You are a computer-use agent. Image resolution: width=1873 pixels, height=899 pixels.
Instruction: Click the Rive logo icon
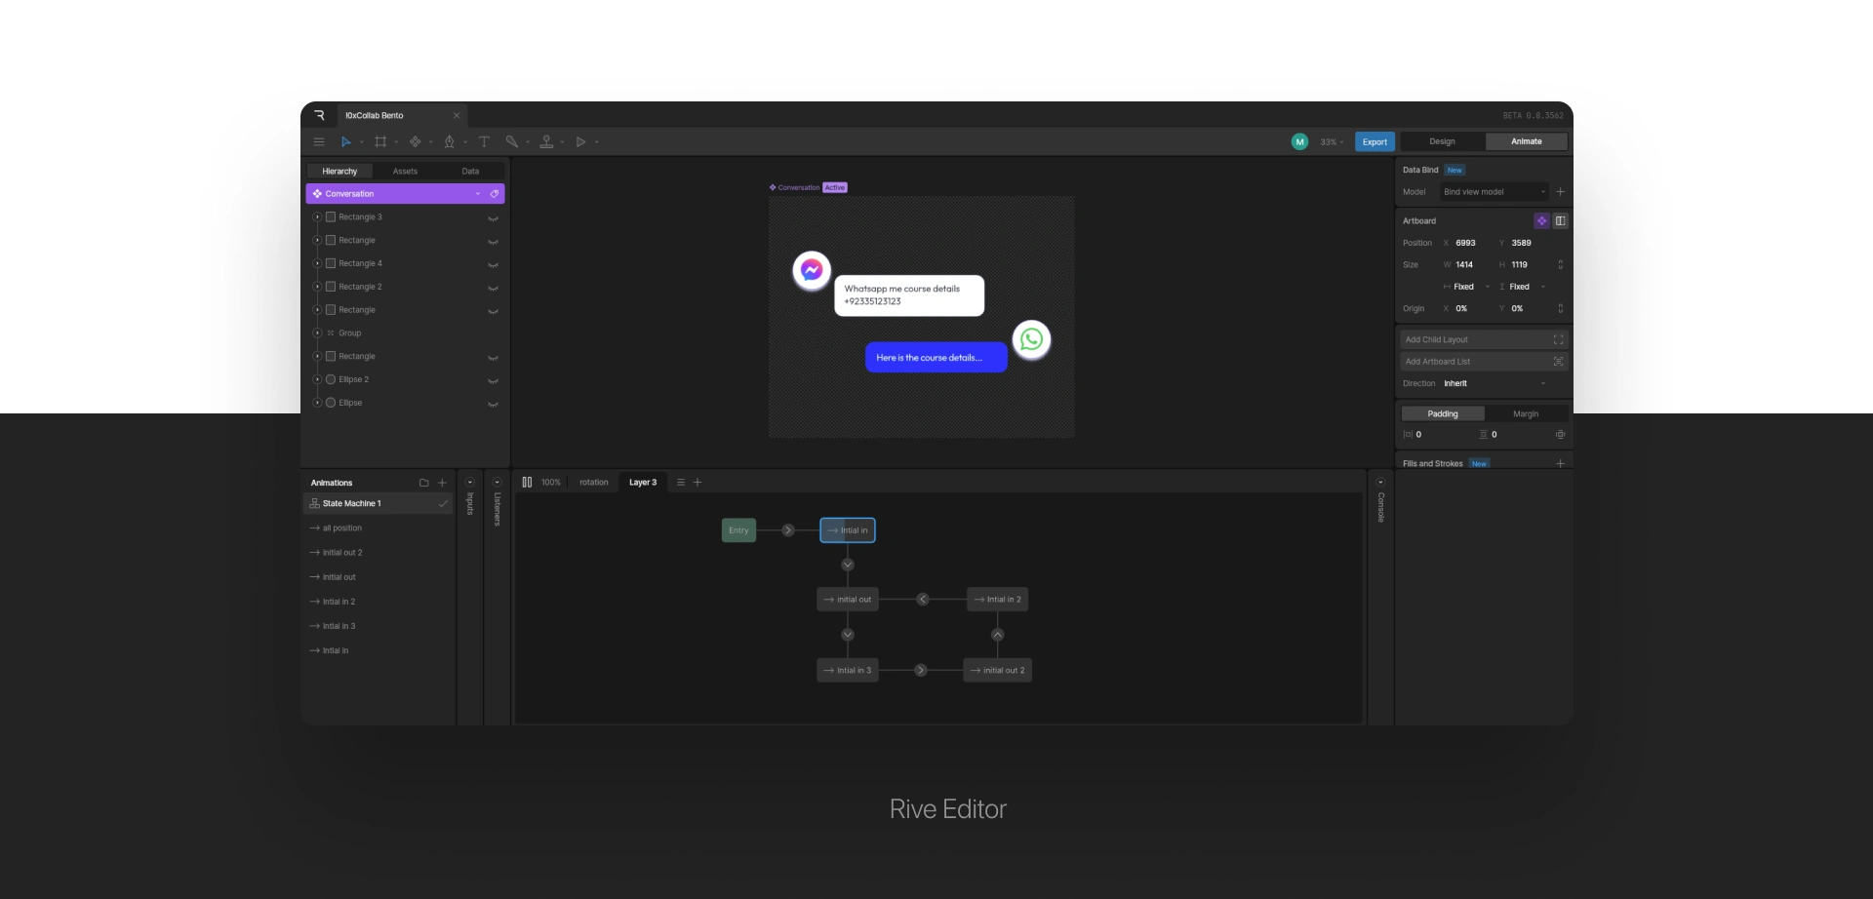(x=319, y=115)
